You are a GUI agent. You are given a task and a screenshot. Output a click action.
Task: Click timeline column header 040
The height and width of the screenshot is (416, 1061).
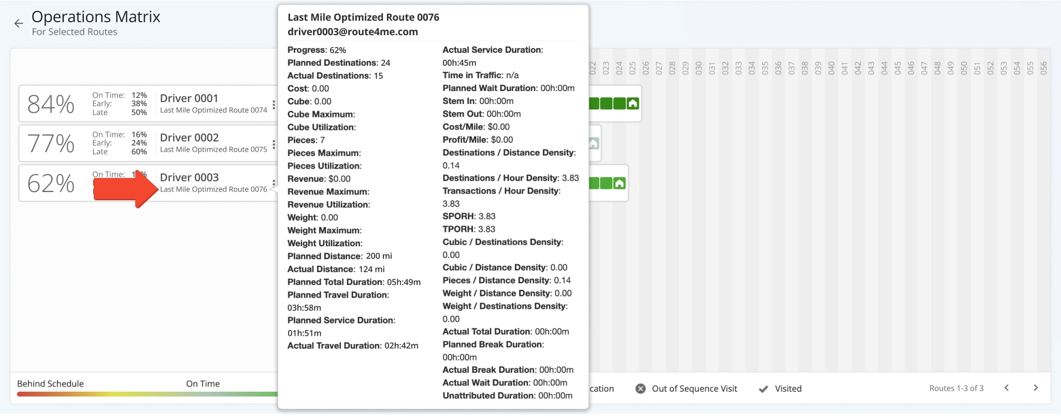pyautogui.click(x=831, y=68)
